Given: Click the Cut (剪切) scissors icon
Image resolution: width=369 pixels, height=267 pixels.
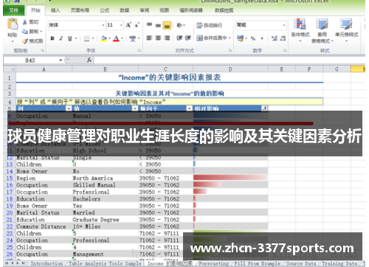Looking at the screenshot, I should (x=25, y=22).
